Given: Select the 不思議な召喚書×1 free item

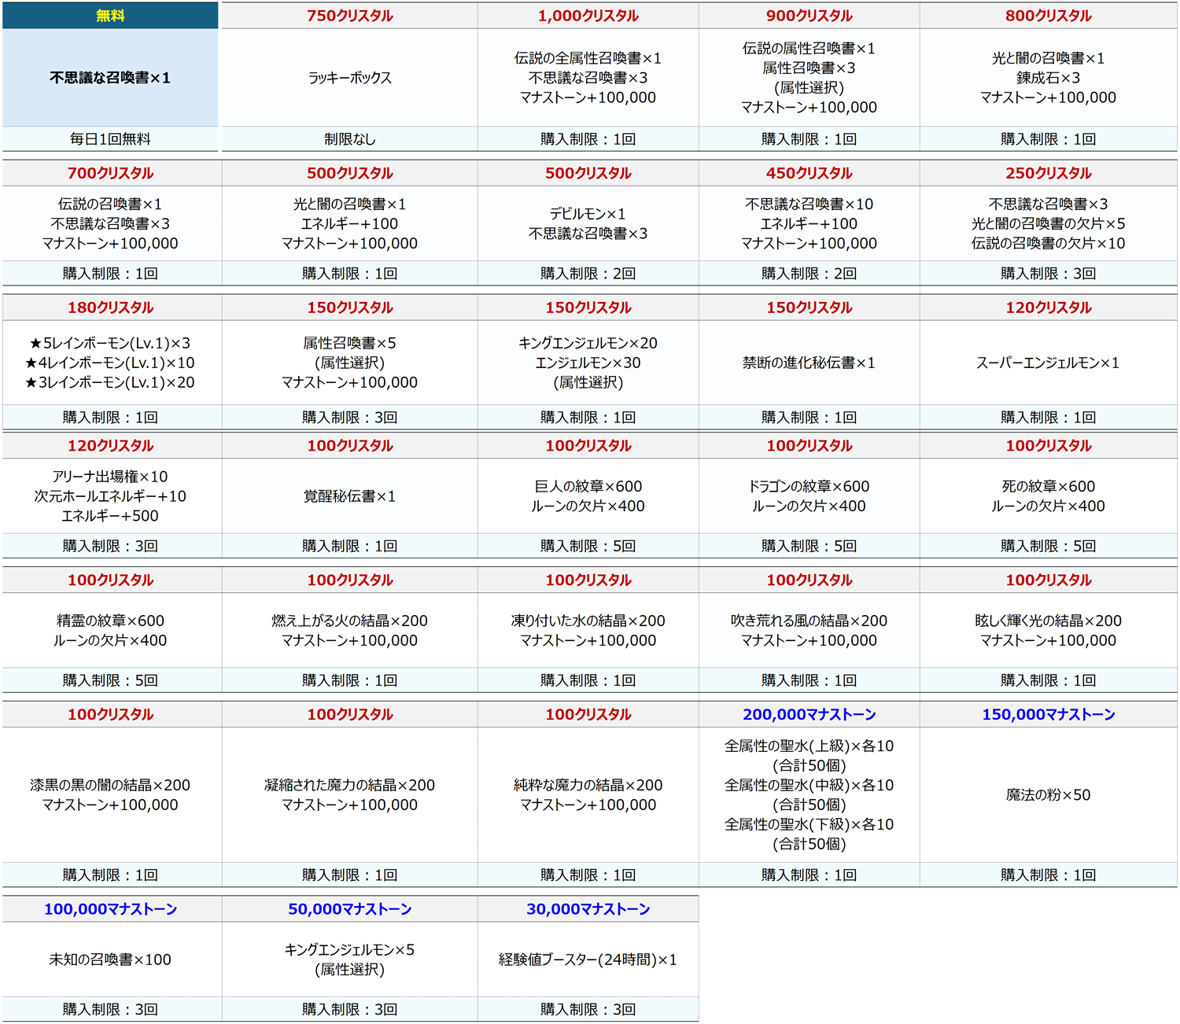Looking at the screenshot, I should click(x=110, y=78).
